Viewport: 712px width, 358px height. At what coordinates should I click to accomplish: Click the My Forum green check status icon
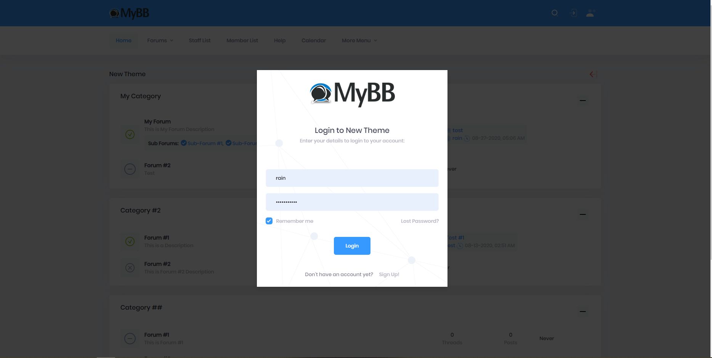click(130, 134)
